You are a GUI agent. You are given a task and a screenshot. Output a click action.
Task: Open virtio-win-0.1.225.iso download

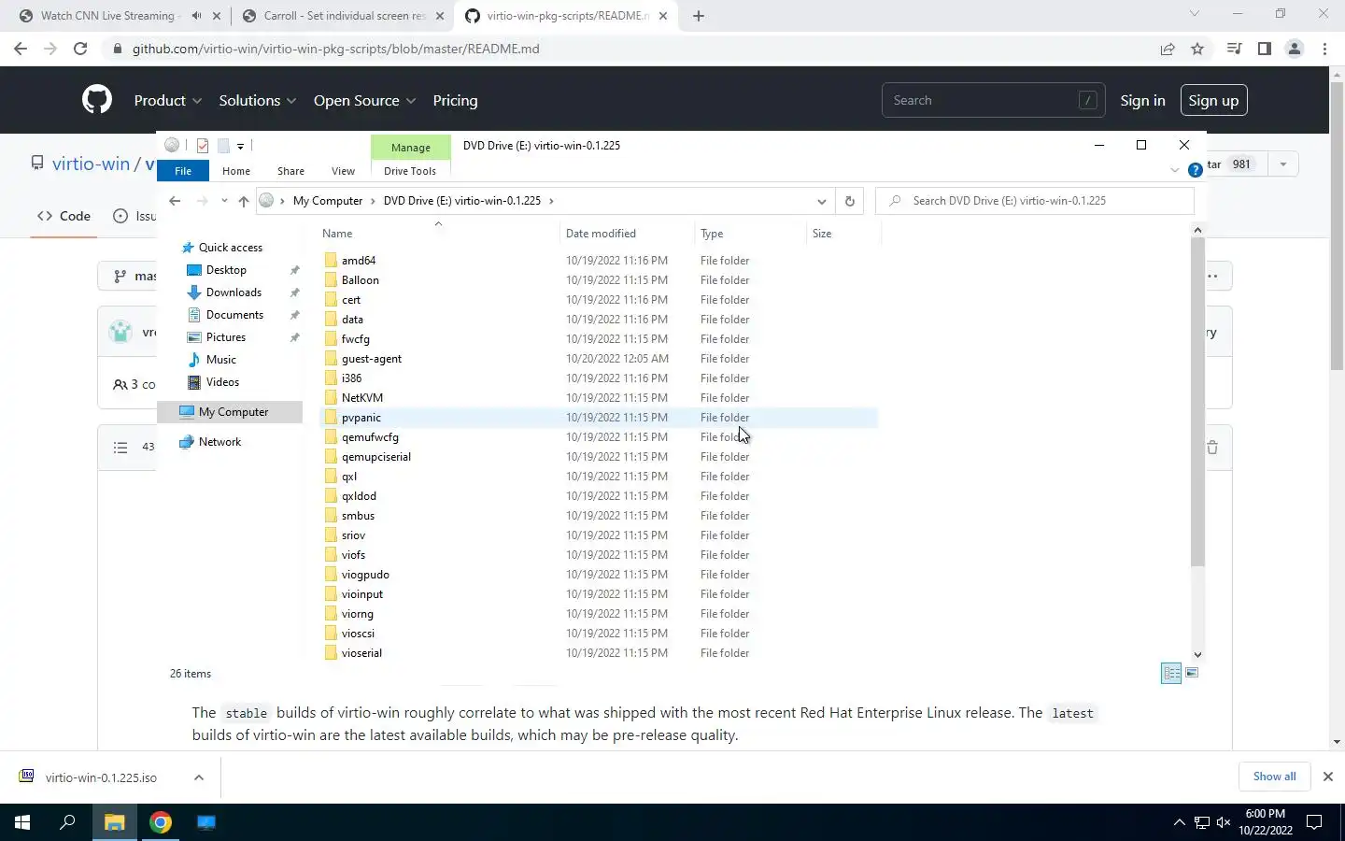101,777
